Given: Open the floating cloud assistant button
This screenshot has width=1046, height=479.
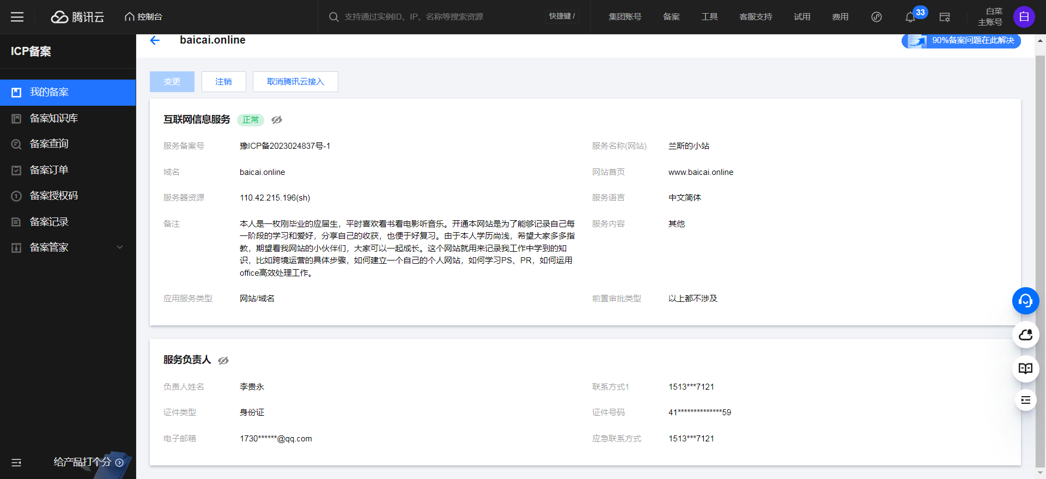Looking at the screenshot, I should pos(1025,335).
